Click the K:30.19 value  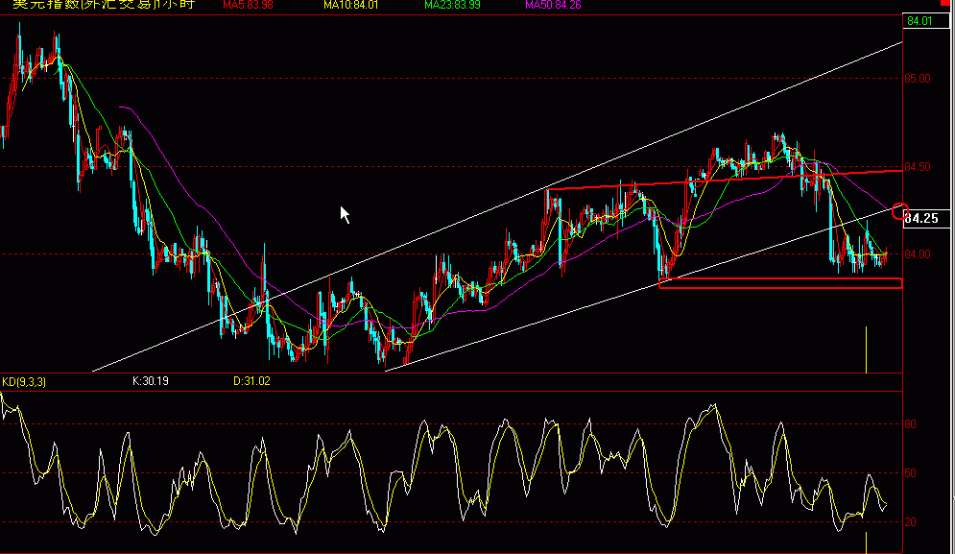point(151,381)
